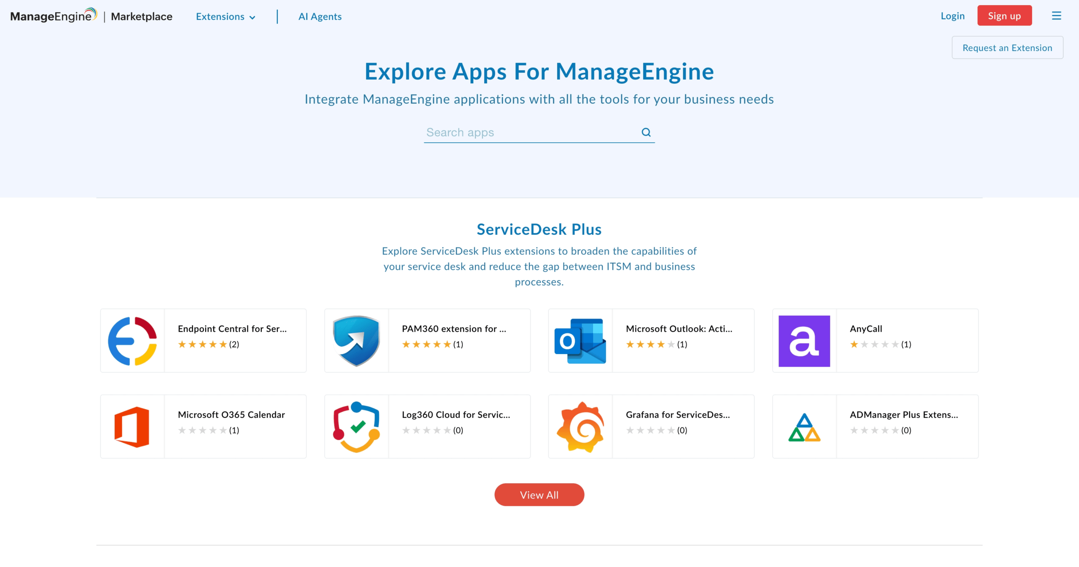Screen dimensions: 1079x567
Task: Click Explore Apps For ManageEngine heading
Action: point(539,71)
